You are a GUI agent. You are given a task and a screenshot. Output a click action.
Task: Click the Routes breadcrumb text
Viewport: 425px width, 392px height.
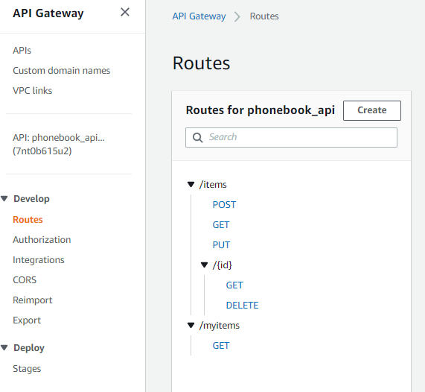click(x=264, y=16)
